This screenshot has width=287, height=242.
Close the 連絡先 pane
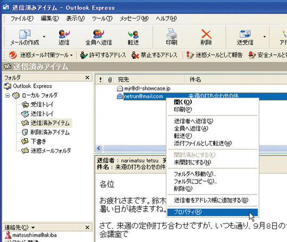click(87, 227)
